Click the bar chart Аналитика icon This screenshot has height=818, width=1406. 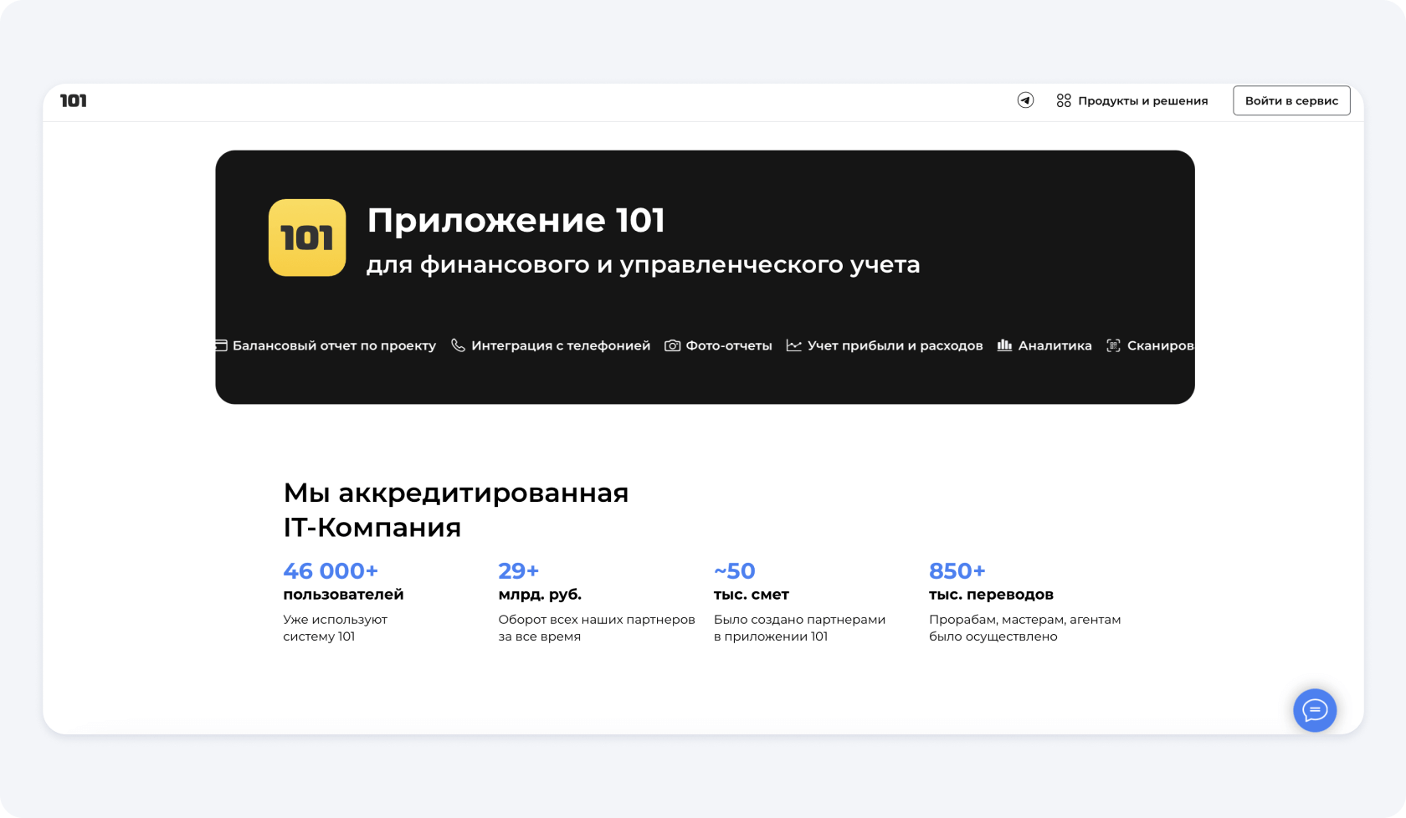tap(1004, 345)
